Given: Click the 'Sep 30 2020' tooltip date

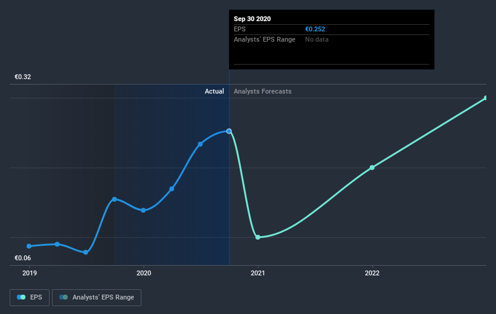Looking at the screenshot, I should pos(252,19).
